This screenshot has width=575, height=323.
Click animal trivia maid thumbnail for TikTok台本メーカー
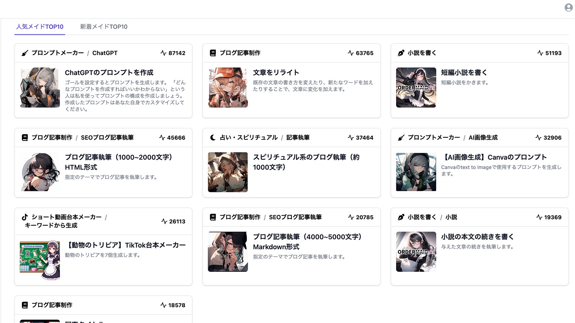tap(40, 260)
